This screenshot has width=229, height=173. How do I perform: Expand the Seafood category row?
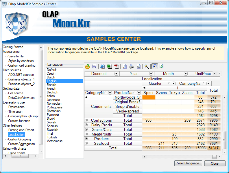(x=86, y=143)
